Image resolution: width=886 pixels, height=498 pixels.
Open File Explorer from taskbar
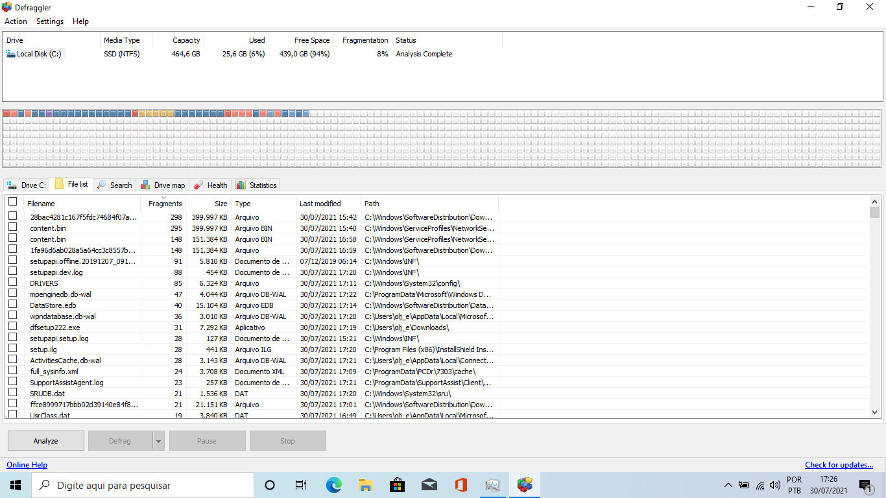[x=365, y=485]
